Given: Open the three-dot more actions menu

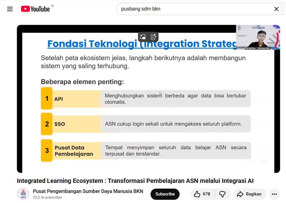Looking at the screenshot, I should click(274, 194).
